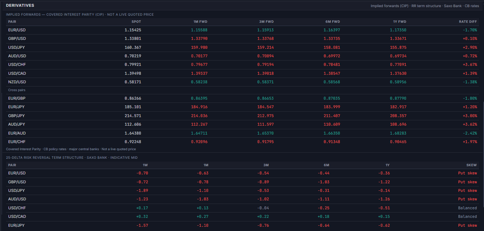
Task: Click the EUR/JPY 1W risk reversal -1.57
Action: point(142,225)
